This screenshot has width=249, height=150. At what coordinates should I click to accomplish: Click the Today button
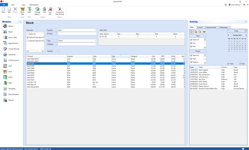point(236,31)
